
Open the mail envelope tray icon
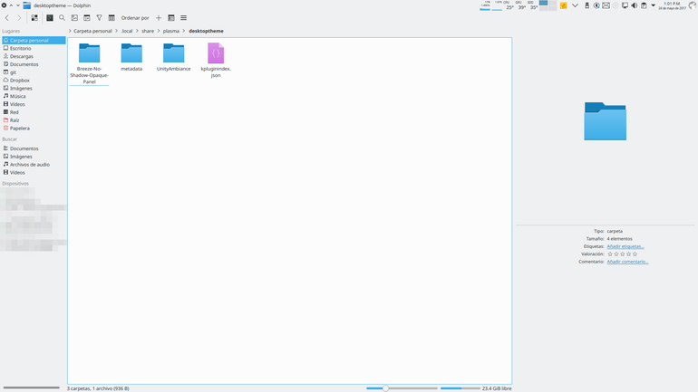coord(606,5)
